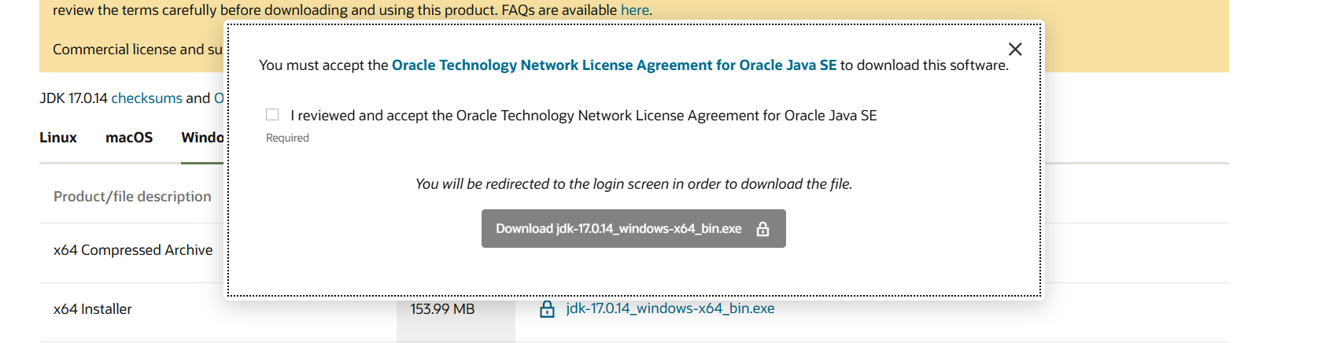This screenshot has height=343, width=1344.
Task: Select the '153.99 MB' file size cell
Action: point(442,309)
